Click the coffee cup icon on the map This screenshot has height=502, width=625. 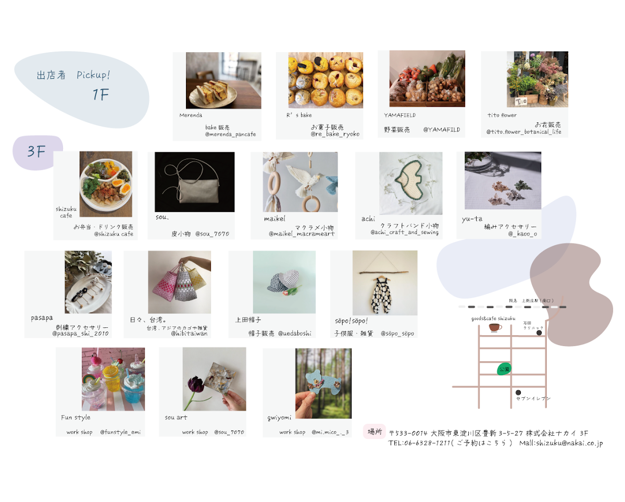pos(495,327)
